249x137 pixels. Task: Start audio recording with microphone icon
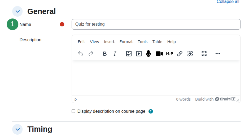click(148, 54)
